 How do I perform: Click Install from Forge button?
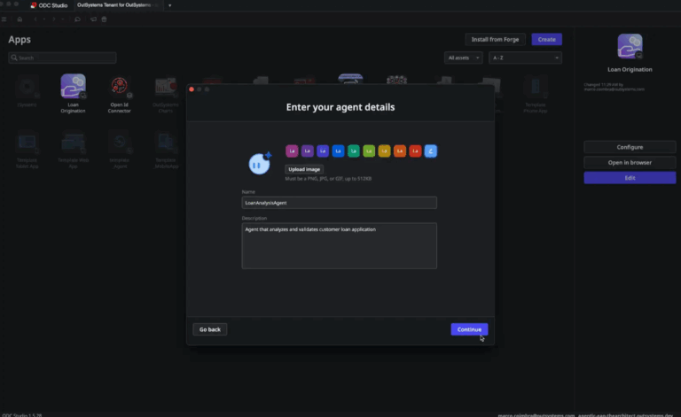pos(495,40)
